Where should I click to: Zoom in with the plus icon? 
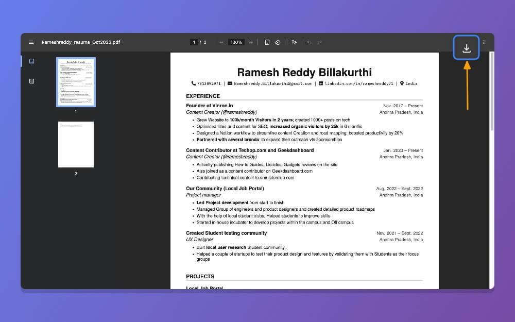[251, 42]
